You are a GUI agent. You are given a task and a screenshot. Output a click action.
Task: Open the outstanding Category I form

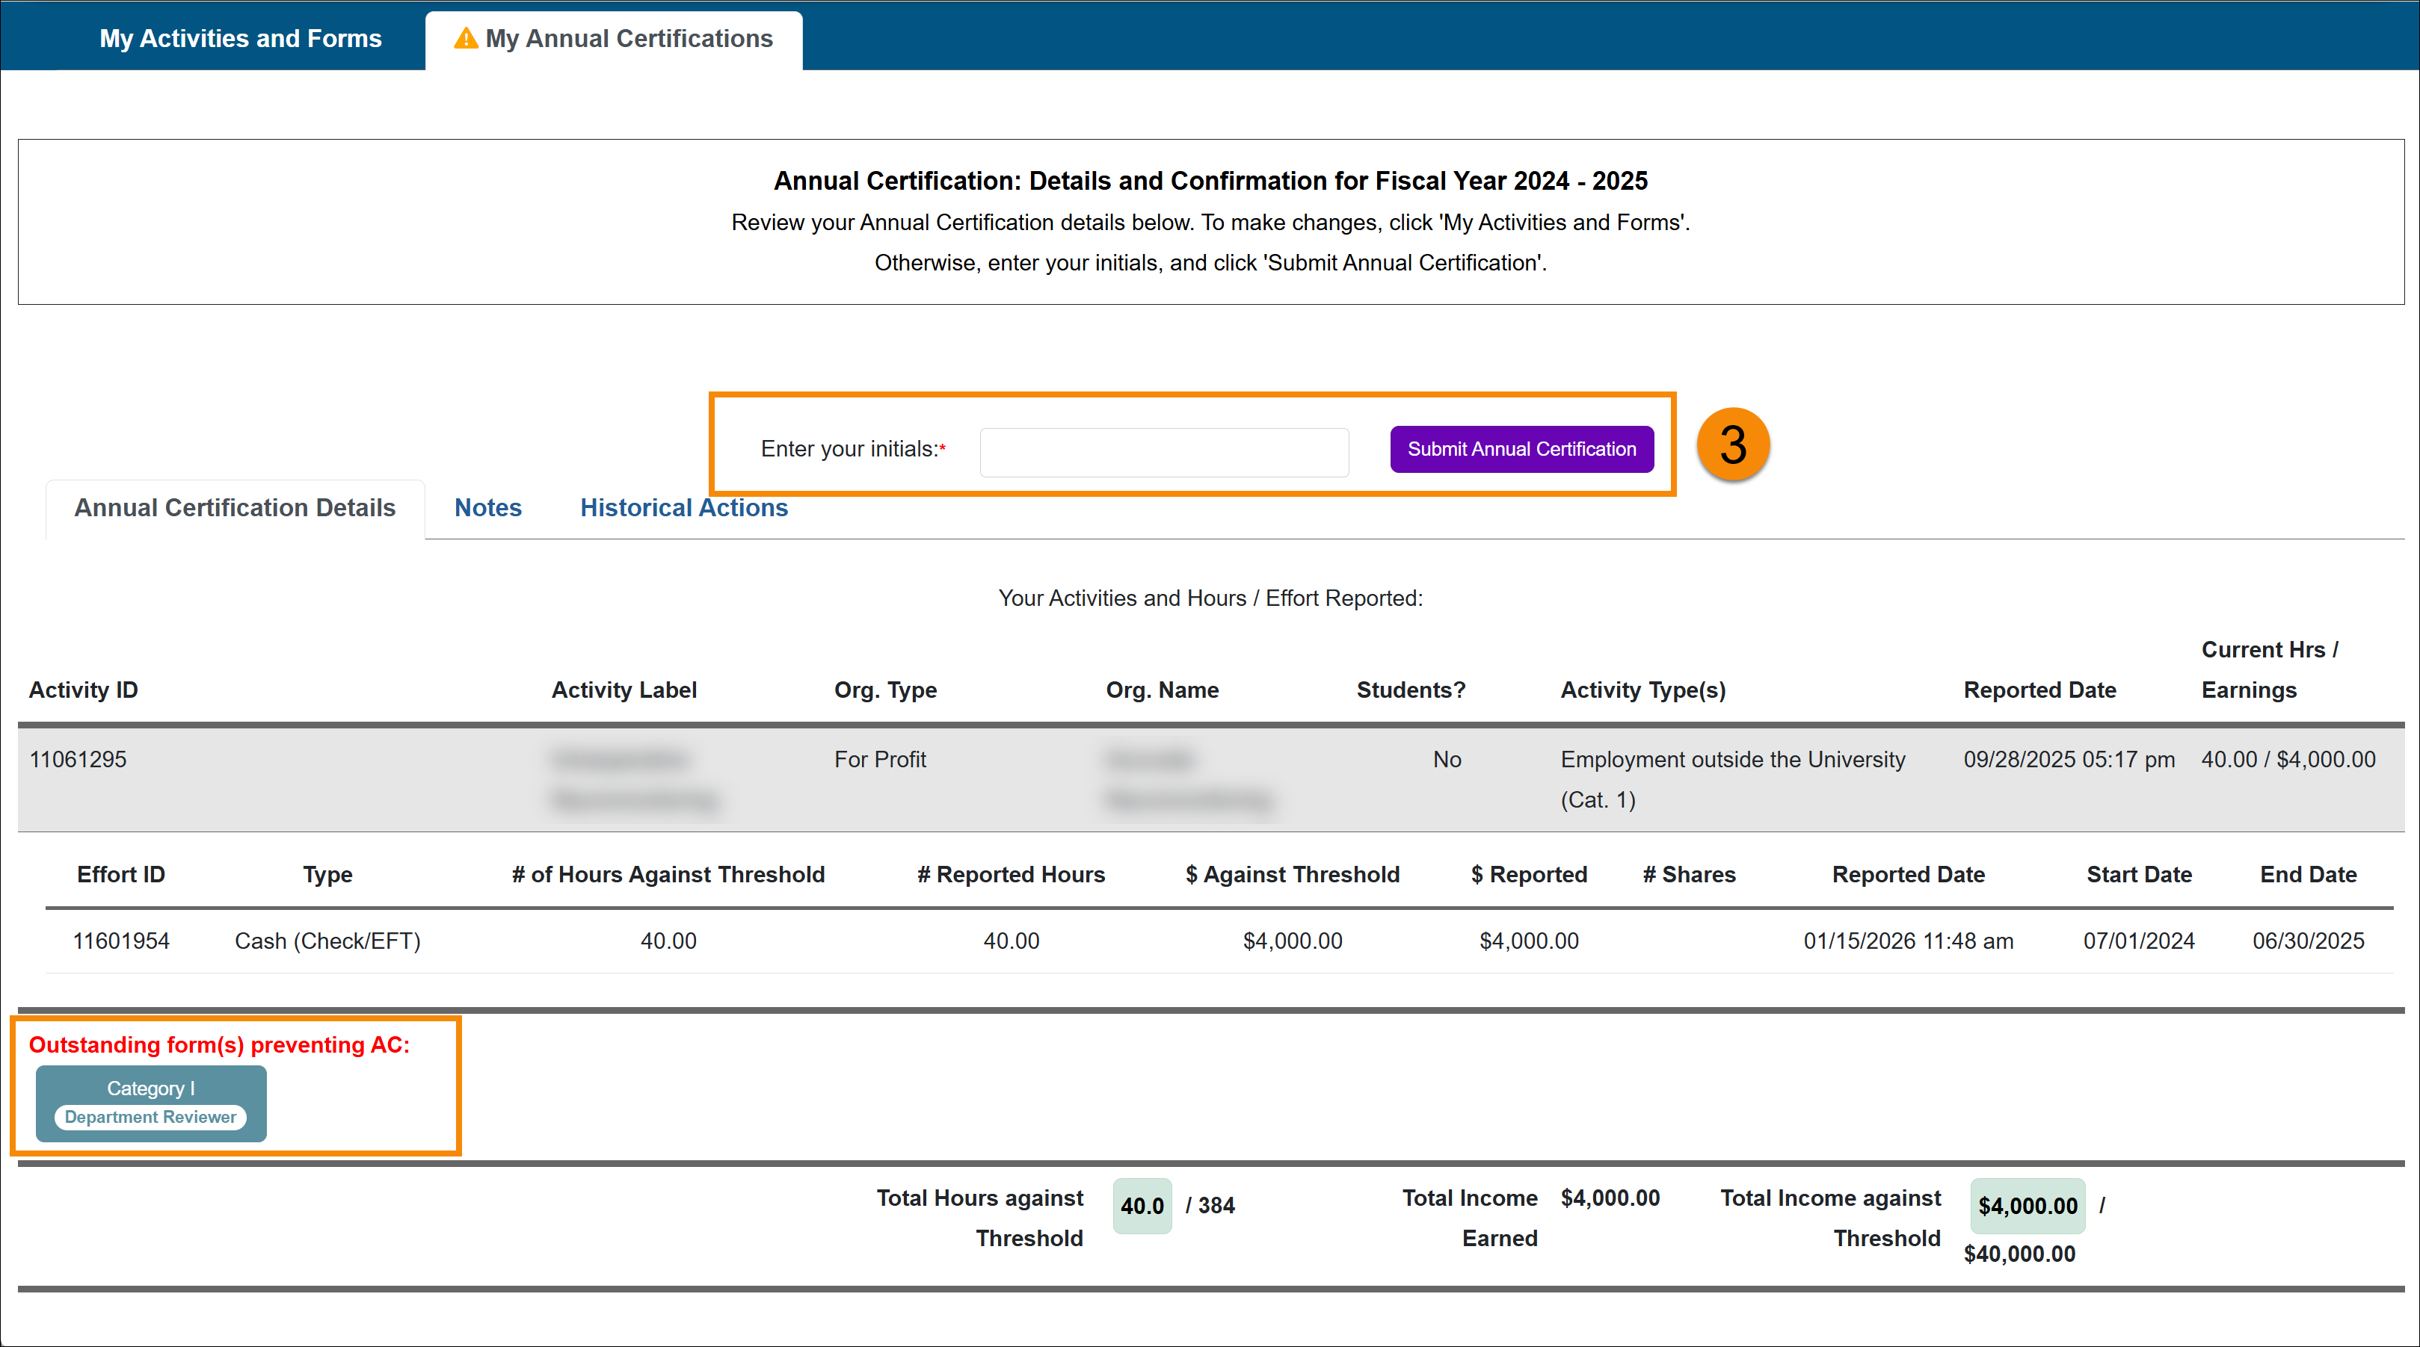click(x=150, y=1088)
